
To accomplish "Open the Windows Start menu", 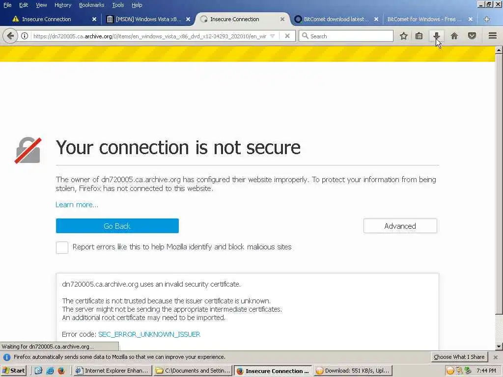I will click(x=13, y=371).
